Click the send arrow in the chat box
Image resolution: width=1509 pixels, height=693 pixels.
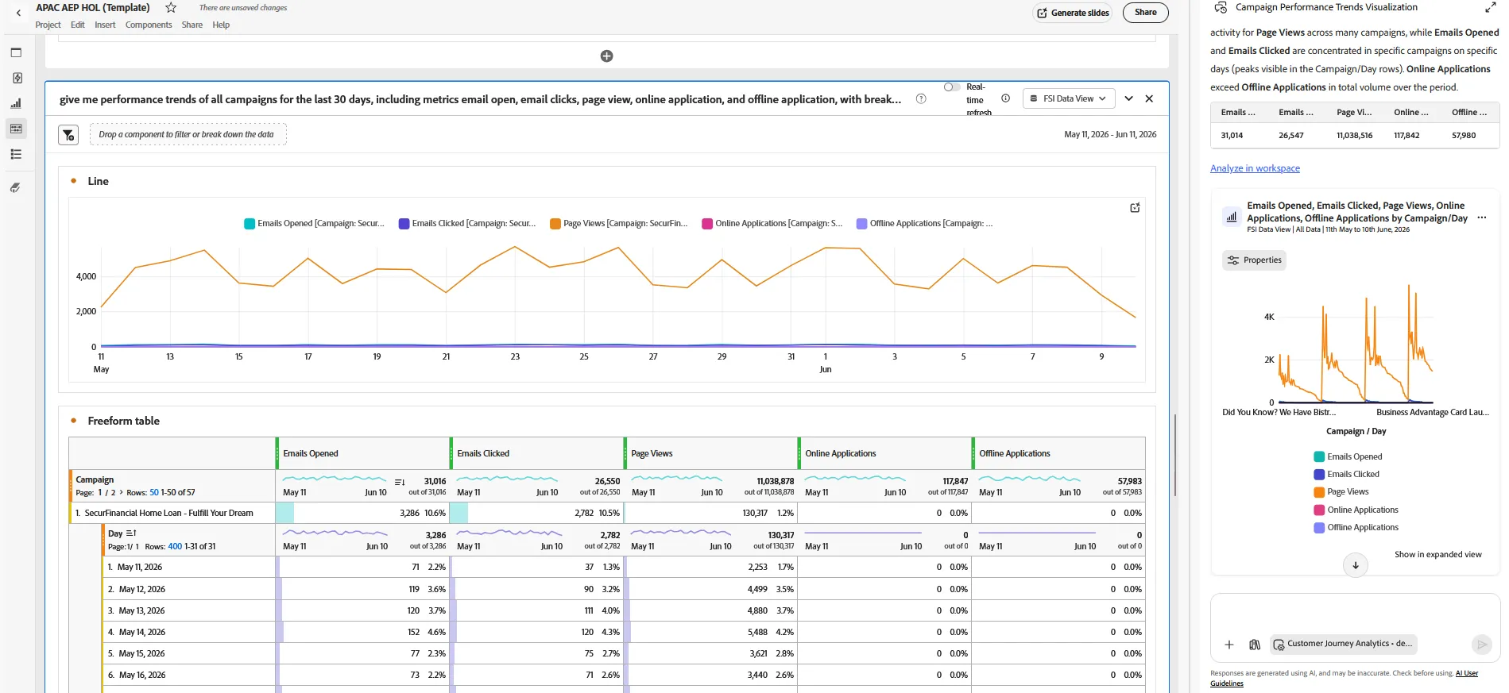click(1481, 645)
